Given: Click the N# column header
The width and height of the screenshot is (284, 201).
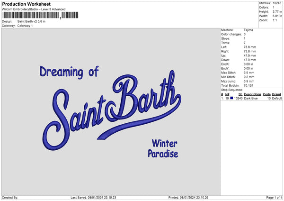Looking at the screenshot, I should tap(227, 94).
